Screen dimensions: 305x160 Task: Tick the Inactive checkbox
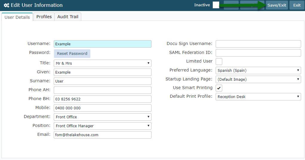tap(216, 5)
